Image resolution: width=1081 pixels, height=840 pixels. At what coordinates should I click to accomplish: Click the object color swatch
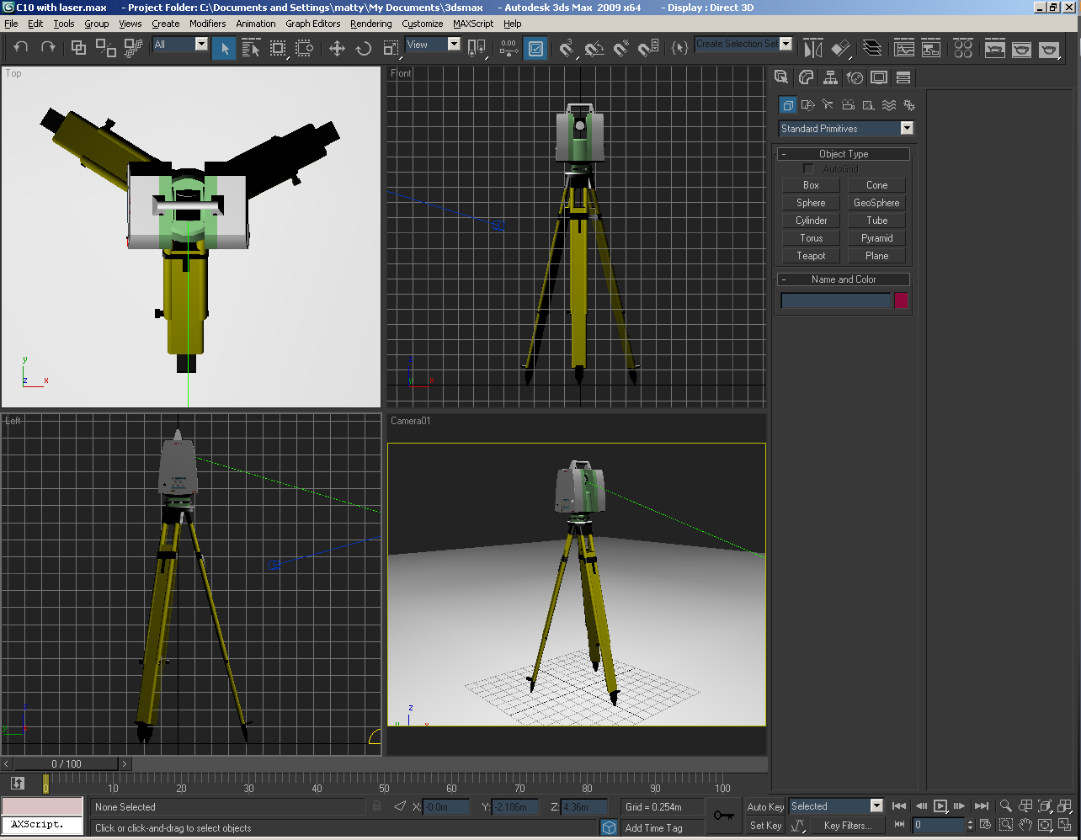[x=901, y=300]
